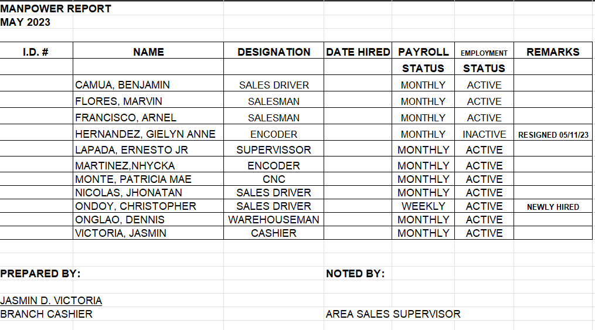This screenshot has height=330, width=595.
Task: Select the INACTIVE employment status cell
Action: [484, 132]
